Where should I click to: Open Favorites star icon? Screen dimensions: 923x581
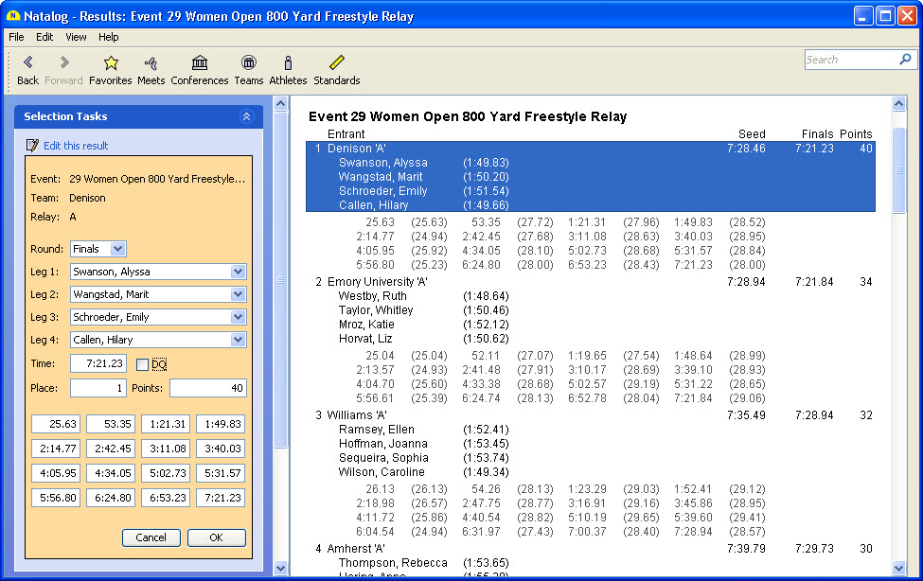111,63
